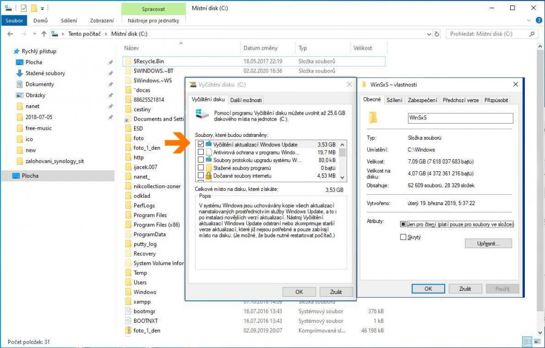Click the Properties icon in the quick access toolbar
Viewport: 545px width, 348px height.
coord(23,8)
